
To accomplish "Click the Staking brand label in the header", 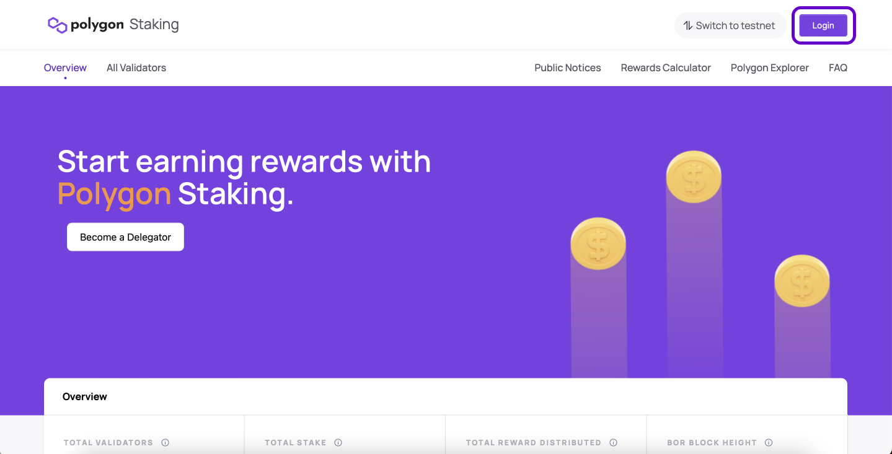I will [x=154, y=24].
